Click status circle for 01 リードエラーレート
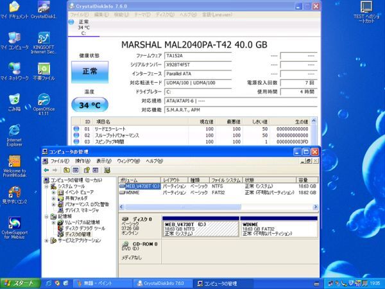Viewport: 385px width, 289px height. [76, 128]
